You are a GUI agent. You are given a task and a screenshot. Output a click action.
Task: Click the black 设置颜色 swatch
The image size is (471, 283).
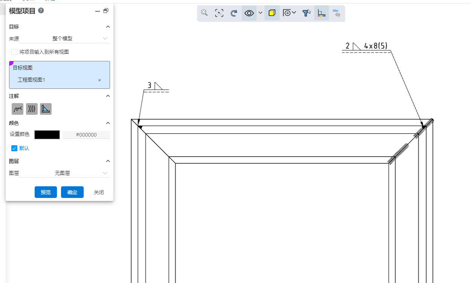click(x=47, y=135)
